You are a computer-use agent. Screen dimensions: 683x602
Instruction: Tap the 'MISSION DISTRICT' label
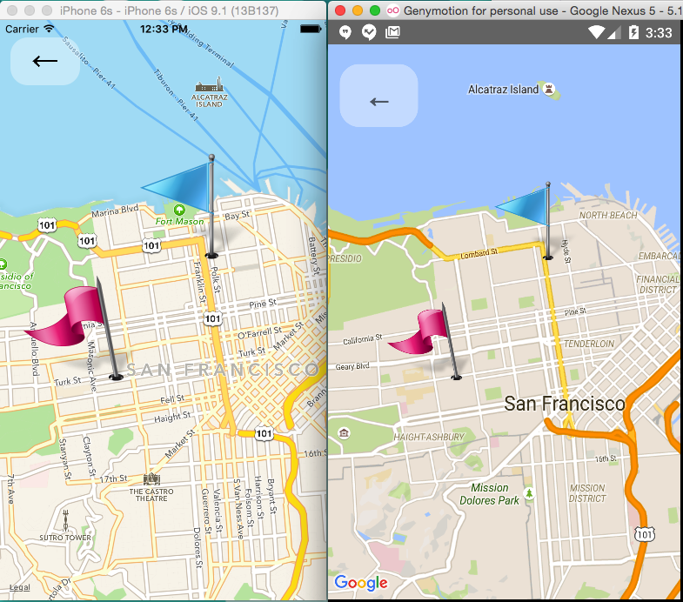pyautogui.click(x=587, y=493)
